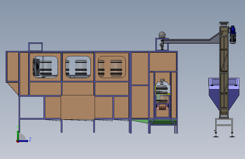Click the dark blue hopper funnel
The image size is (245, 159).
tap(224, 94)
